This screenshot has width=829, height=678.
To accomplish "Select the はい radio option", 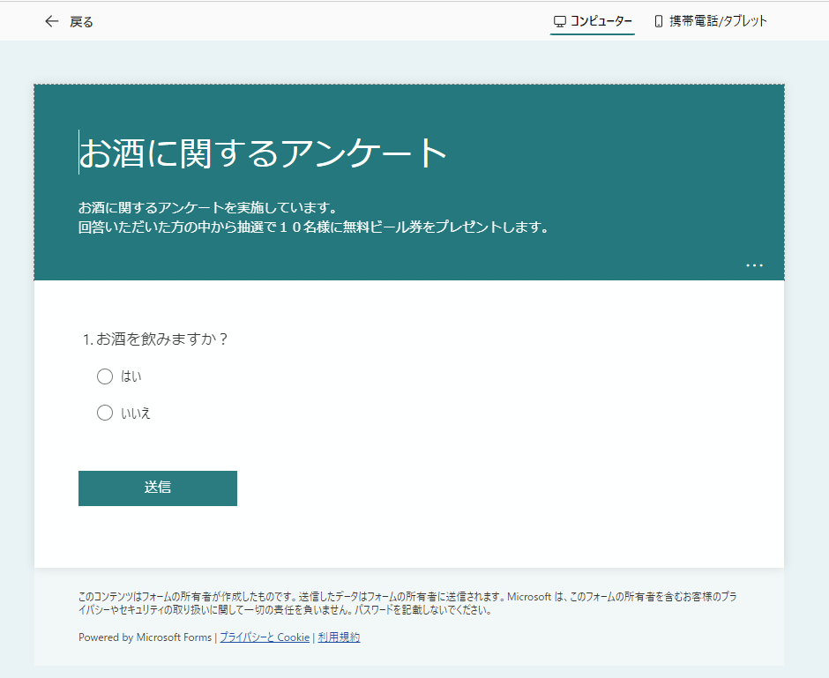I will pos(105,376).
